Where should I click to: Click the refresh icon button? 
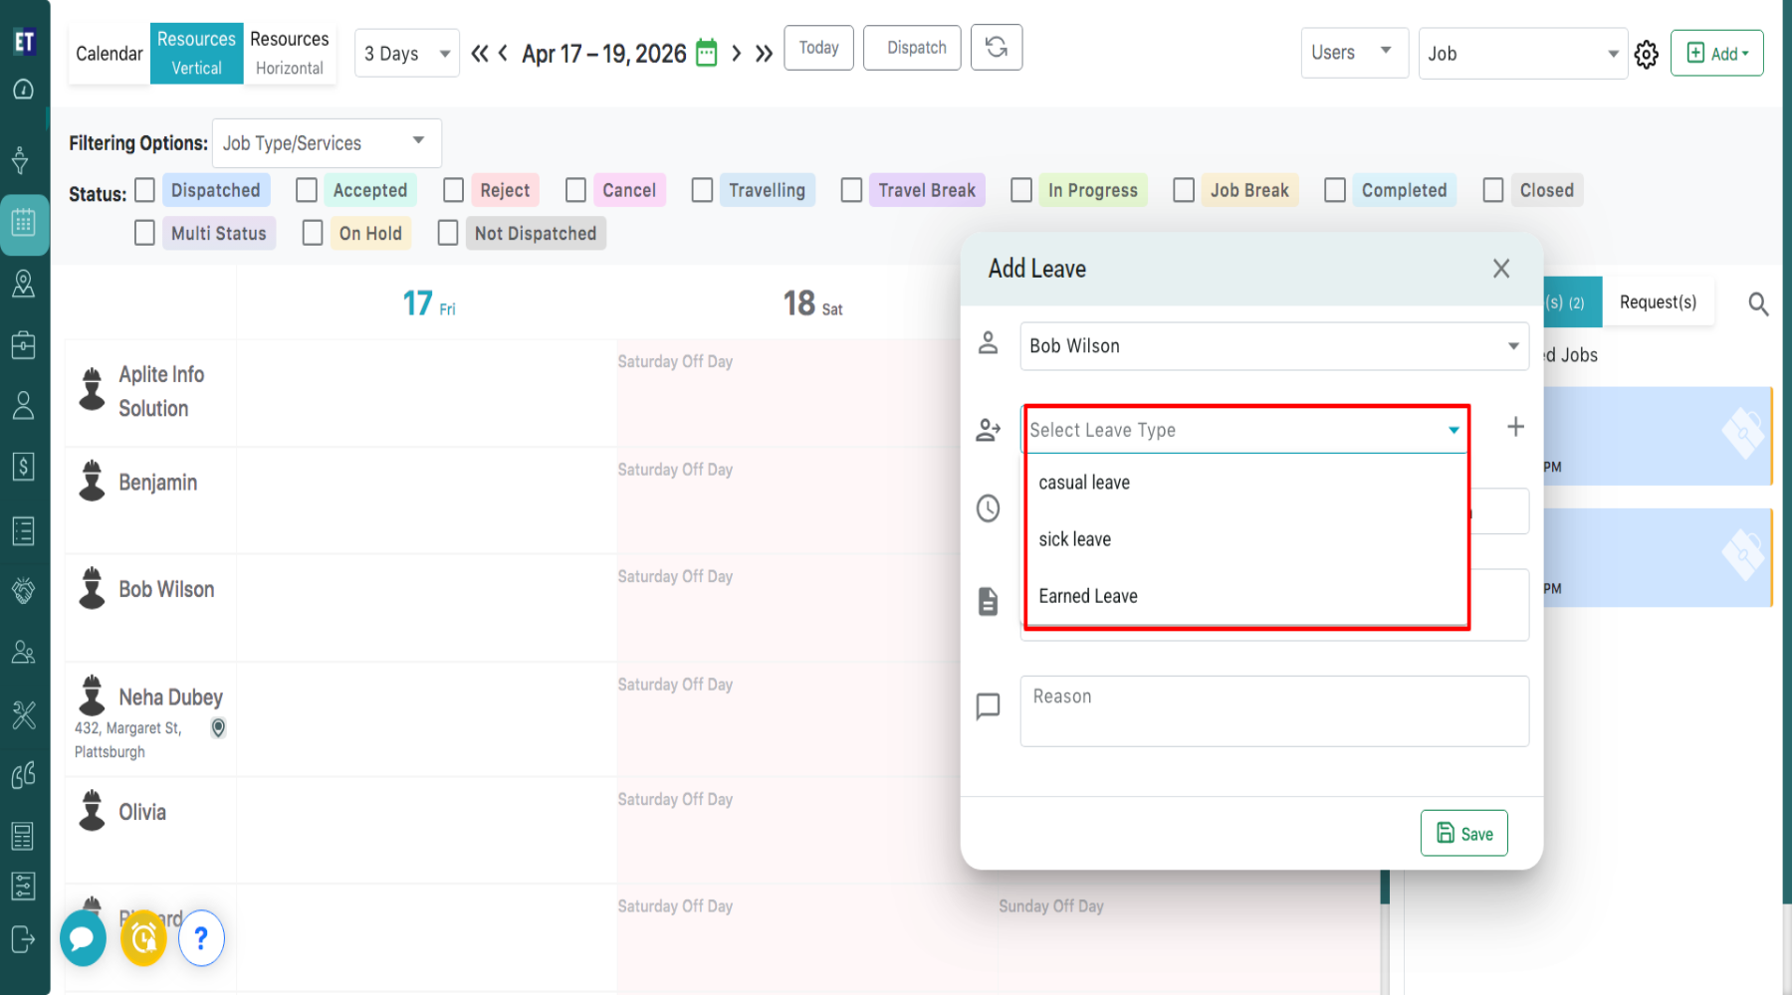point(996,48)
